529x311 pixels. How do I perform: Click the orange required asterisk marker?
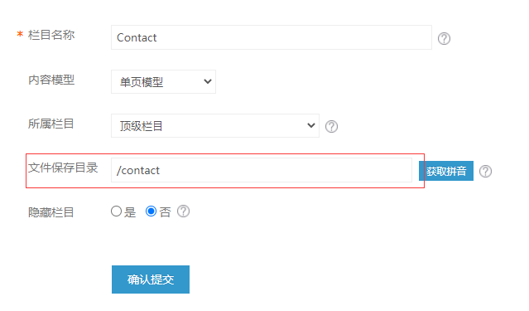[20, 34]
